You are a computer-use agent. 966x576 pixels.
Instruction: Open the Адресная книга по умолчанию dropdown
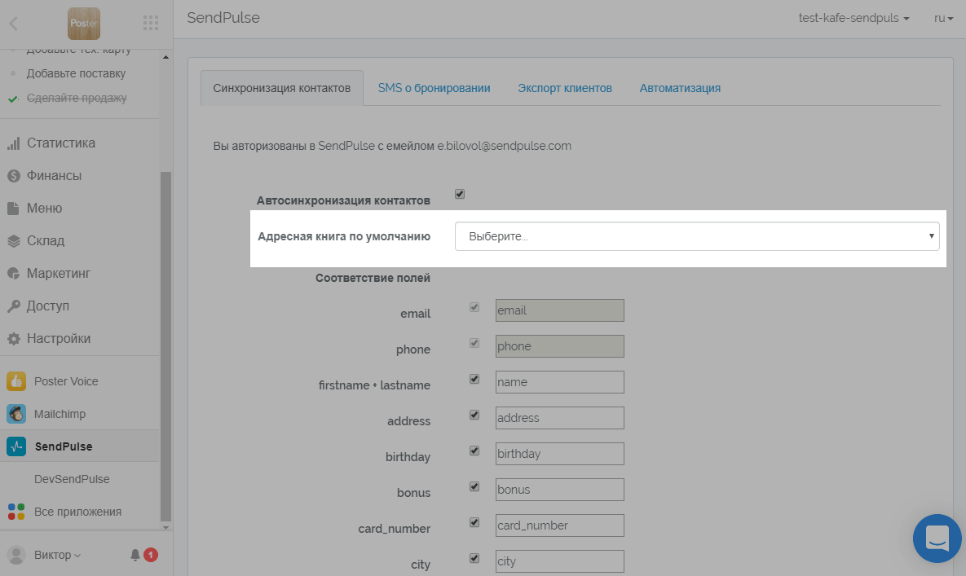pos(697,236)
